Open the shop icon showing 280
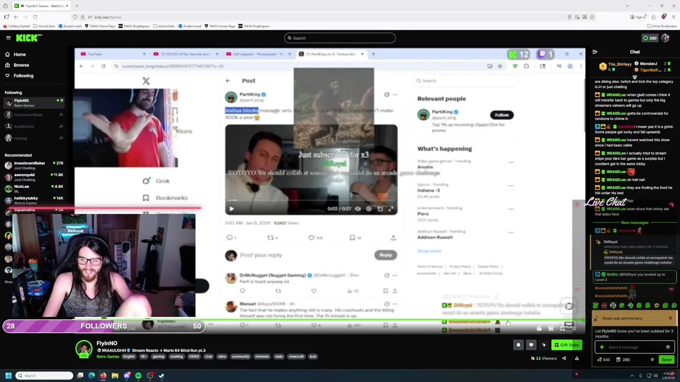This screenshot has width=680, height=382. tap(623, 360)
